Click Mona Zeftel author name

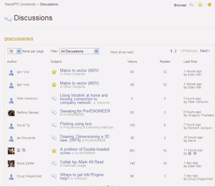tap(26, 164)
